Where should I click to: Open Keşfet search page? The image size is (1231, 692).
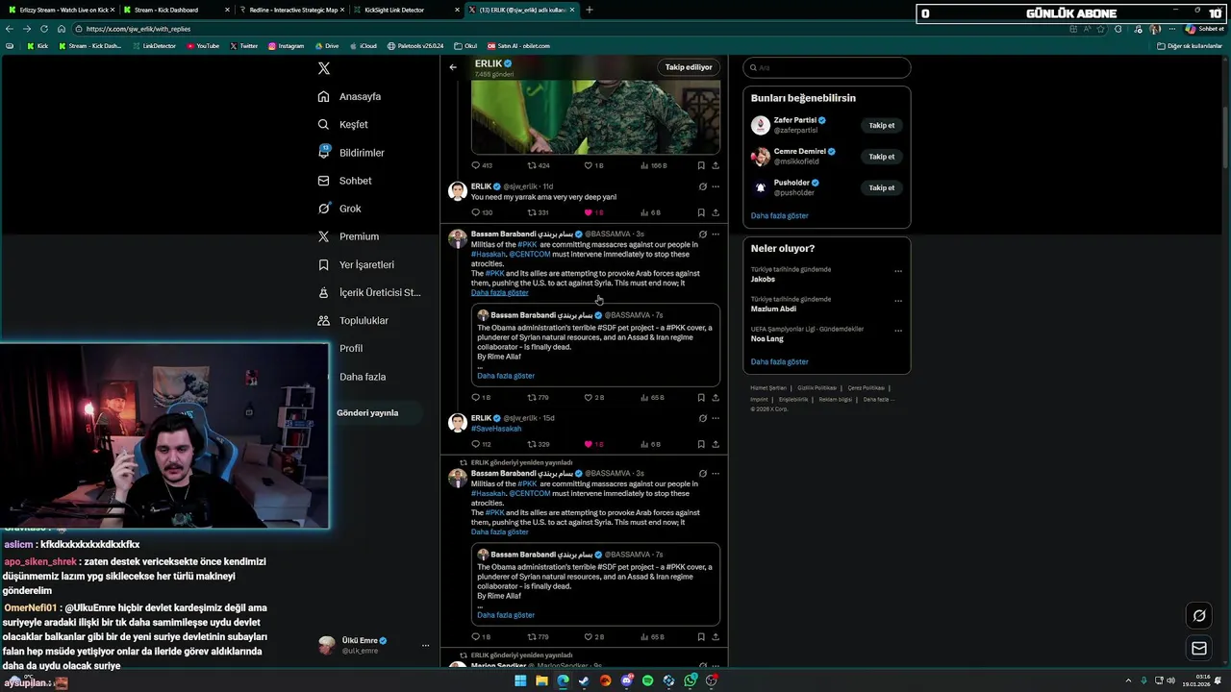343,124
